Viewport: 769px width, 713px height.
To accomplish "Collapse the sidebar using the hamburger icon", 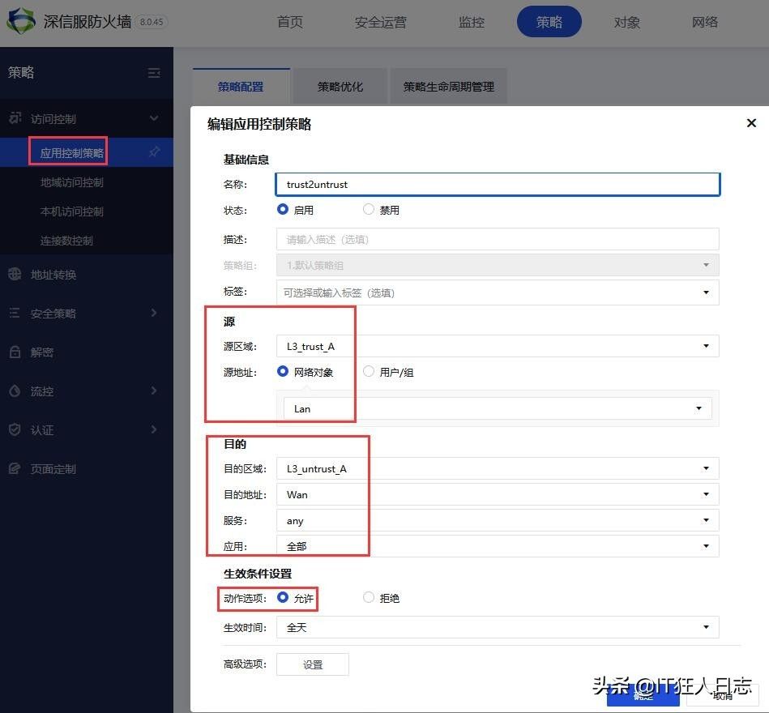I will pyautogui.click(x=154, y=73).
